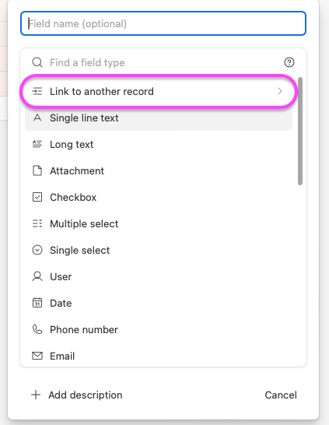This screenshot has height=425, width=329.
Task: Click the Link to another record icon
Action: tap(37, 91)
